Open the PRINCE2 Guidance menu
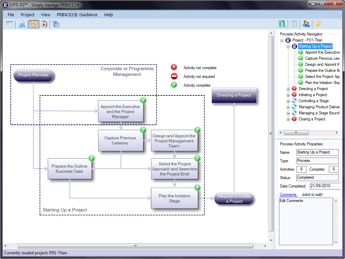The height and width of the screenshot is (259, 345). tap(77, 15)
